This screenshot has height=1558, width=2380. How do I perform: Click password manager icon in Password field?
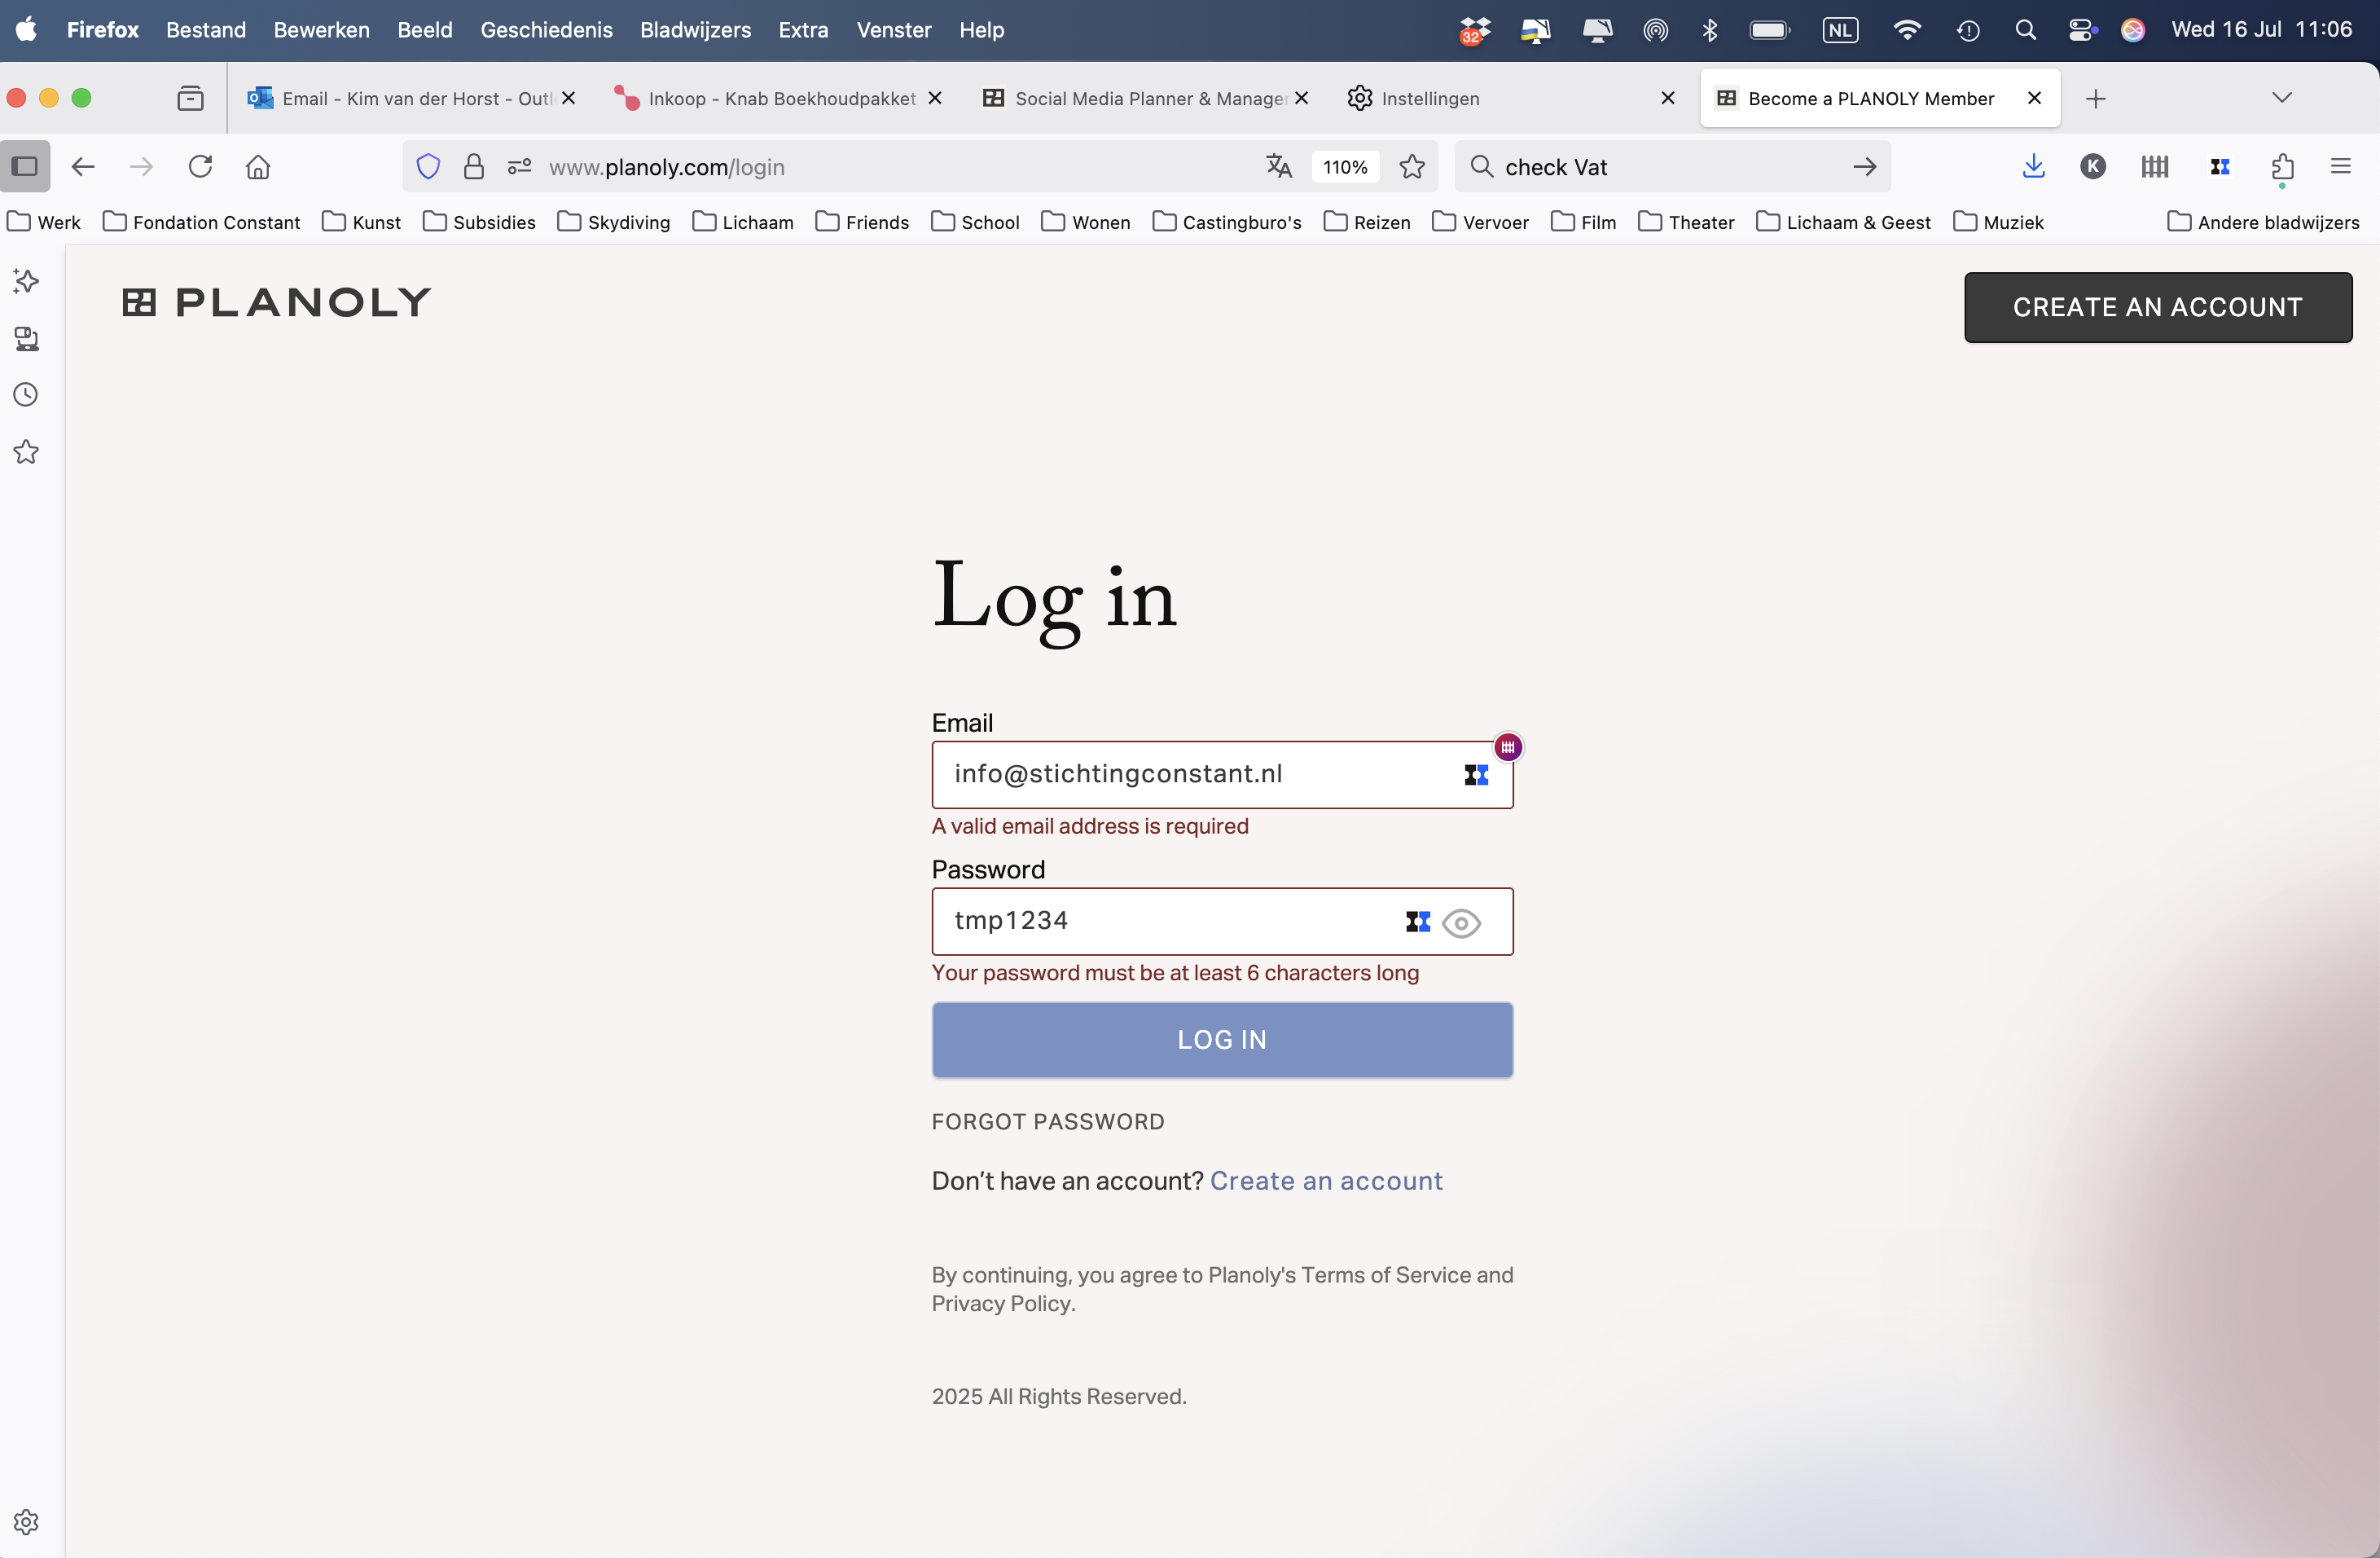[x=1418, y=922]
